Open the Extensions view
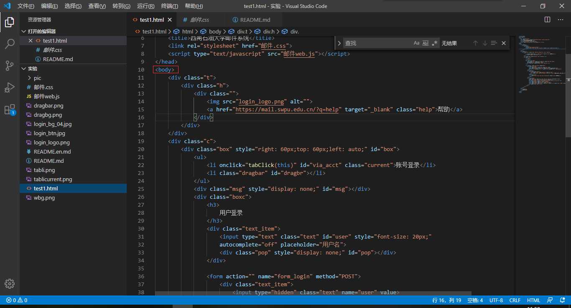The width and height of the screenshot is (571, 308). (10, 110)
